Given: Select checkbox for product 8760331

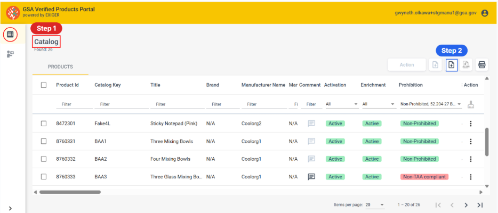Looking at the screenshot, I should point(44,141).
